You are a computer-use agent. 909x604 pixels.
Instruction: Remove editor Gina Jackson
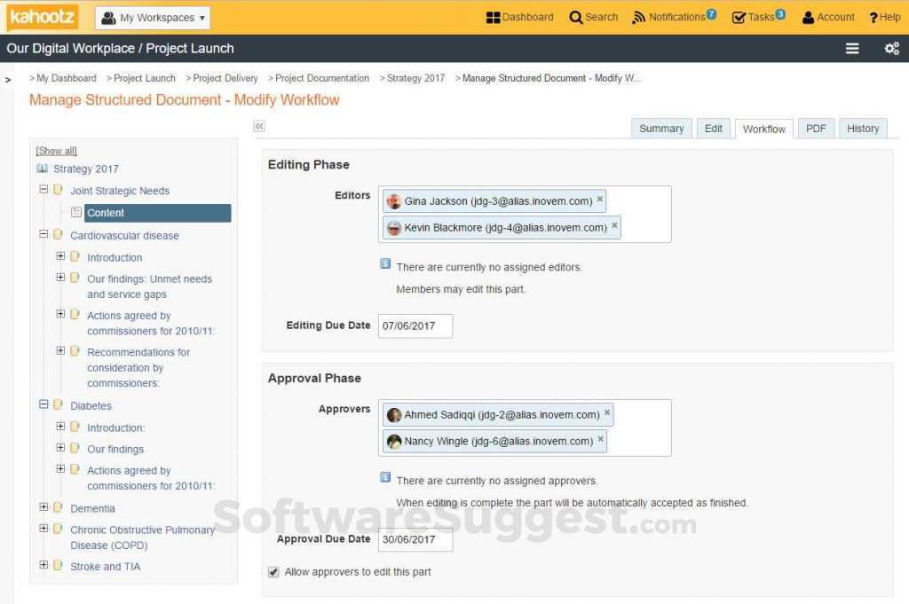click(x=600, y=200)
